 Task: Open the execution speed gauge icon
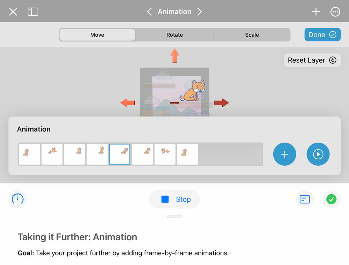tap(17, 199)
